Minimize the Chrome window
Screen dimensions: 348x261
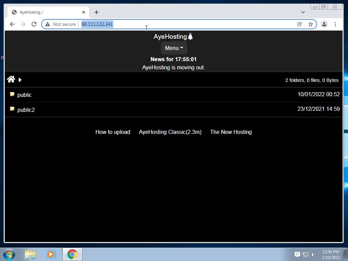pos(315,7)
